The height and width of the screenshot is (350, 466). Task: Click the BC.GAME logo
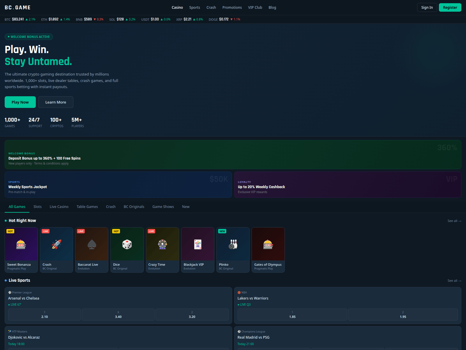[17, 7]
